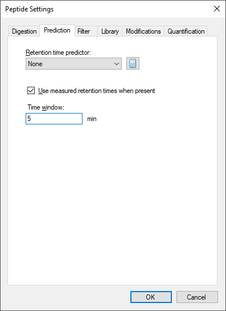The width and height of the screenshot is (226, 311).
Task: Open the Quantification tab
Action: [186, 31]
